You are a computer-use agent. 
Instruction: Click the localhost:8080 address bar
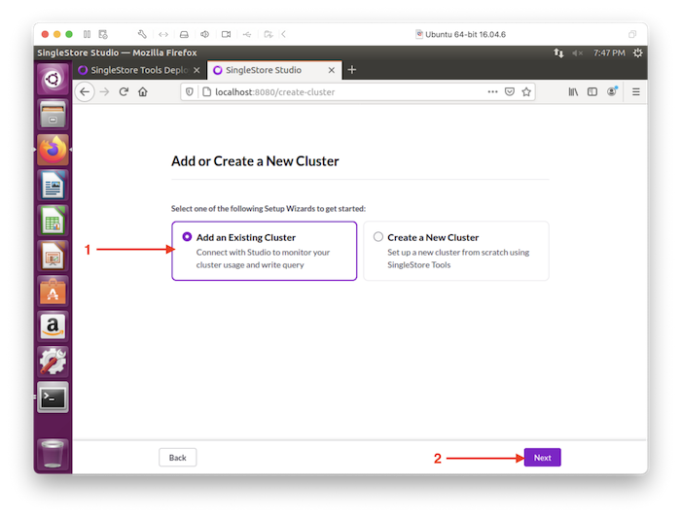point(340,92)
